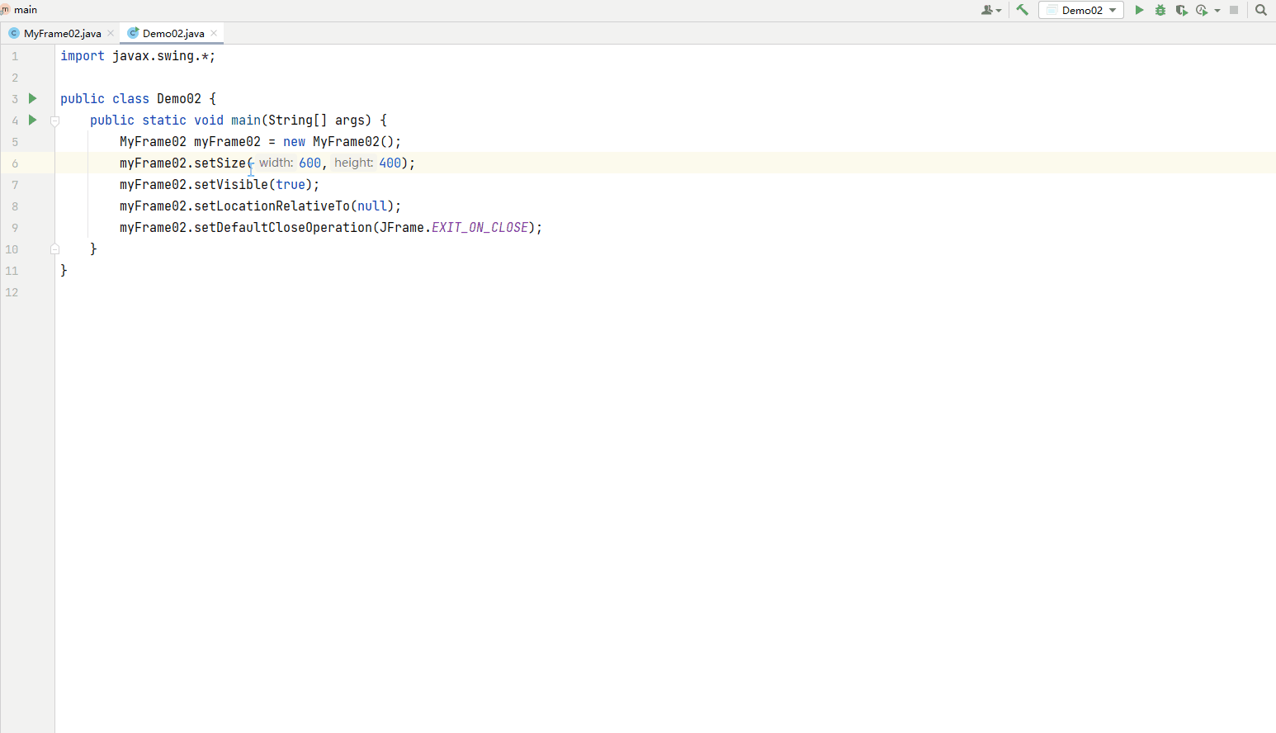Expand the profiler options dropdown arrow
The height and width of the screenshot is (733, 1276).
point(1217,11)
